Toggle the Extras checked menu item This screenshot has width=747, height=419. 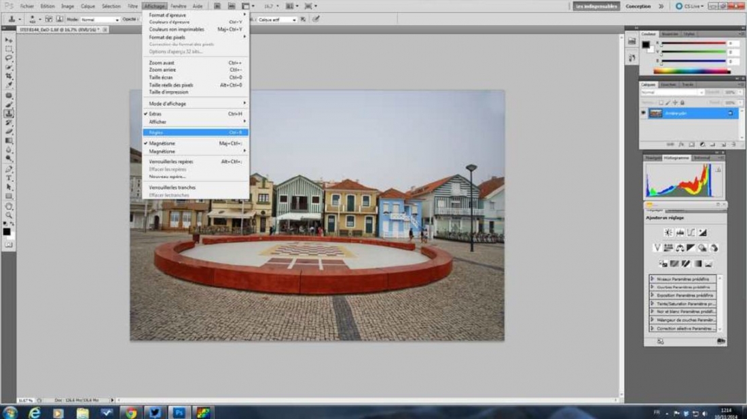click(x=156, y=114)
